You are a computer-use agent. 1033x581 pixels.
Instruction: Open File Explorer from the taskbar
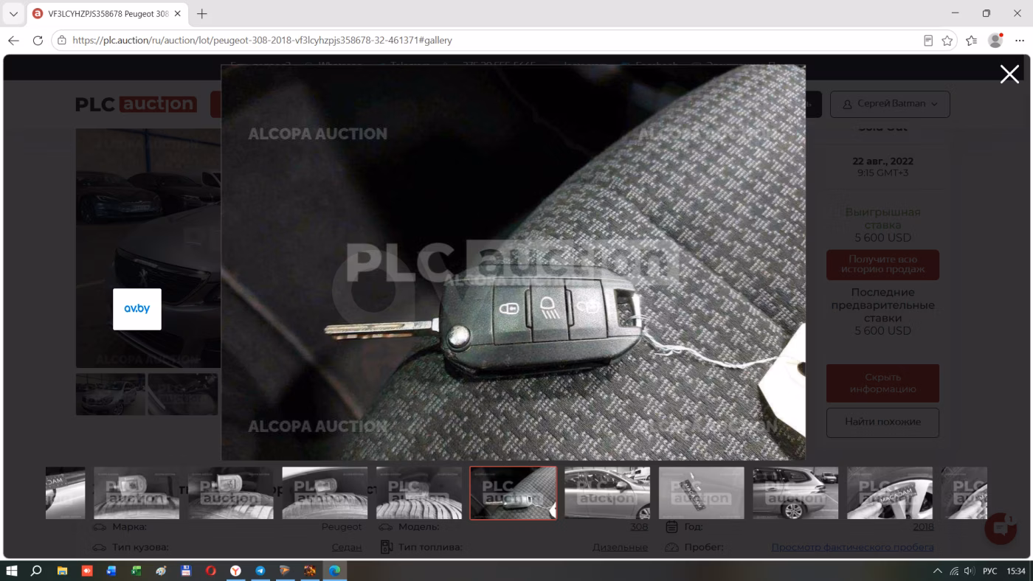pyautogui.click(x=63, y=571)
